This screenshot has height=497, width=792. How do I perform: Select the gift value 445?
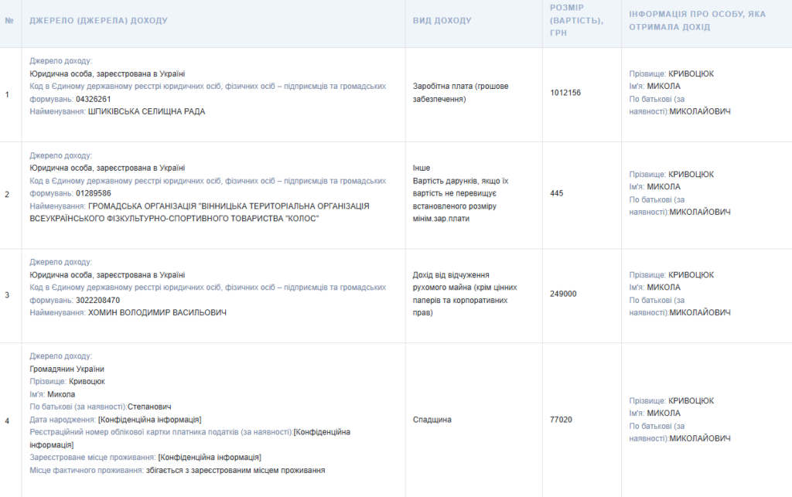click(557, 193)
